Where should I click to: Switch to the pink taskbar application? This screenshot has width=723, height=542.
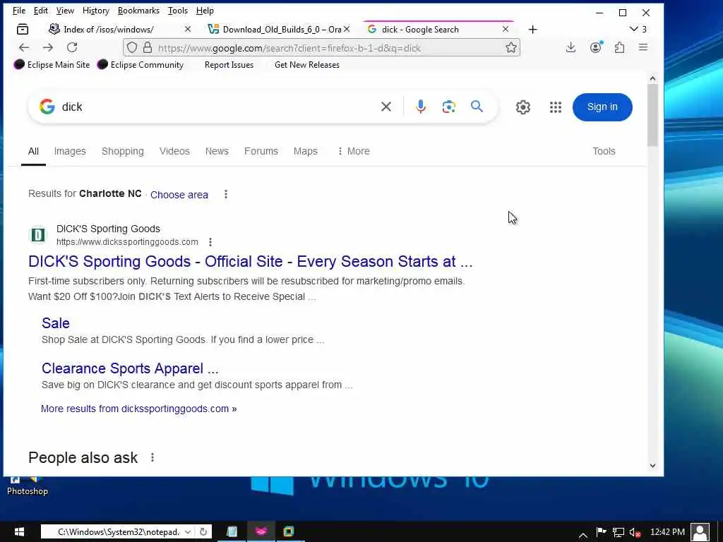click(261, 532)
